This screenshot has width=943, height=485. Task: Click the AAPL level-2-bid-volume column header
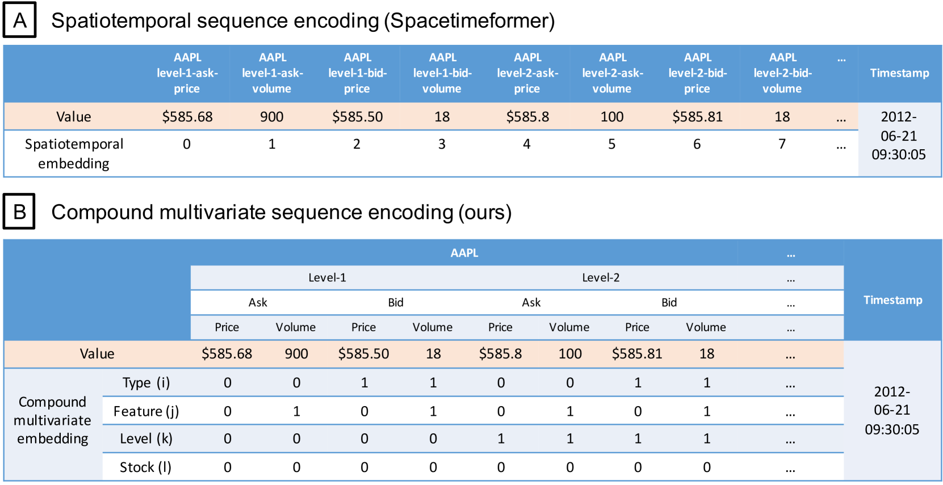point(782,73)
